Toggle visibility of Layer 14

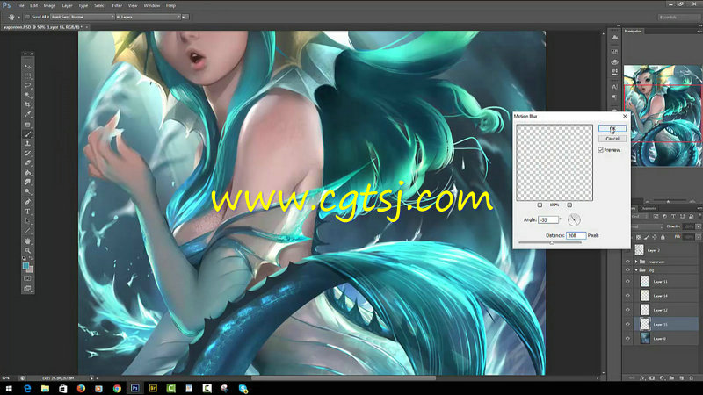tap(627, 296)
